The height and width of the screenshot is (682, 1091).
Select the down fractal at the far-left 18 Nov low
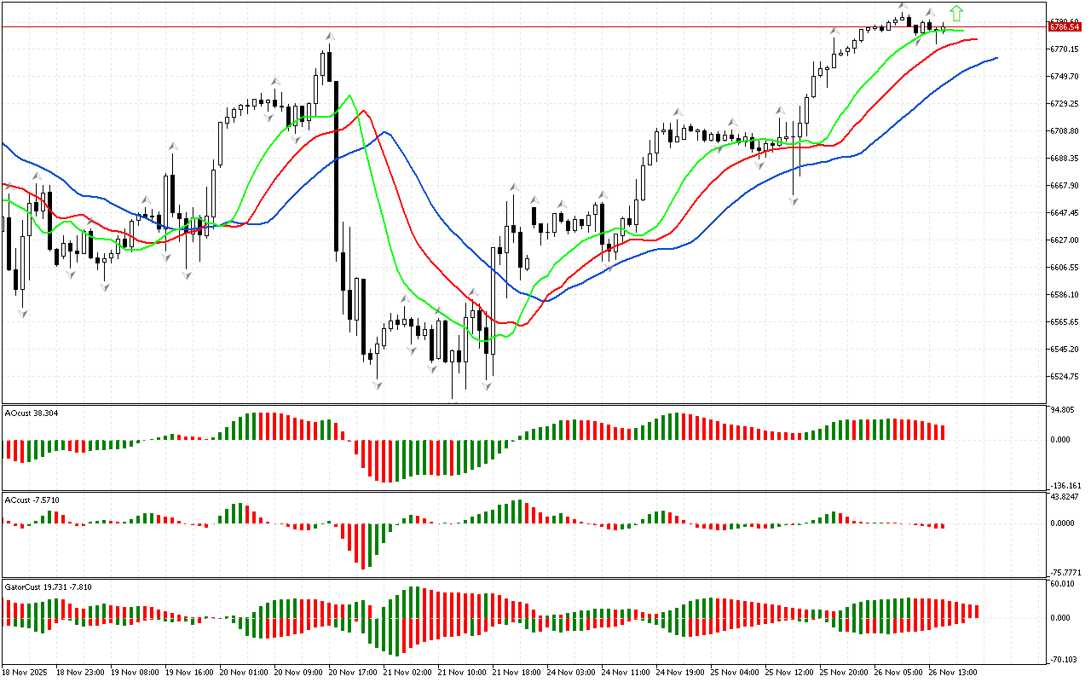[x=23, y=314]
